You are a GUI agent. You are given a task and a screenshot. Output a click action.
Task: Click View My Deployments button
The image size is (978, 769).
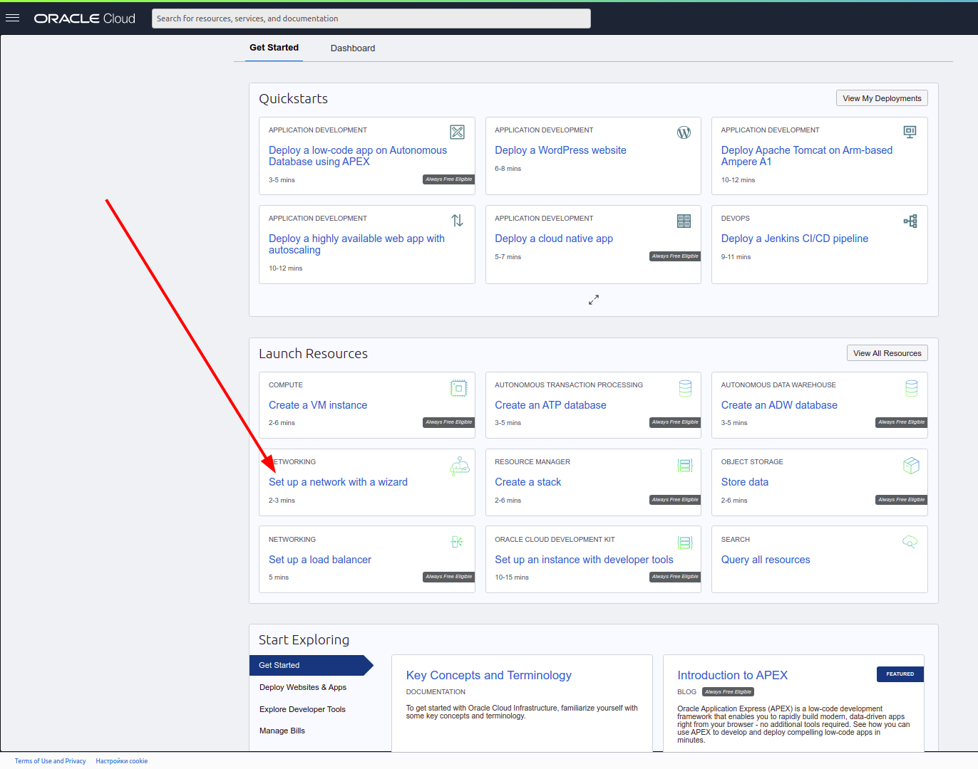(882, 98)
